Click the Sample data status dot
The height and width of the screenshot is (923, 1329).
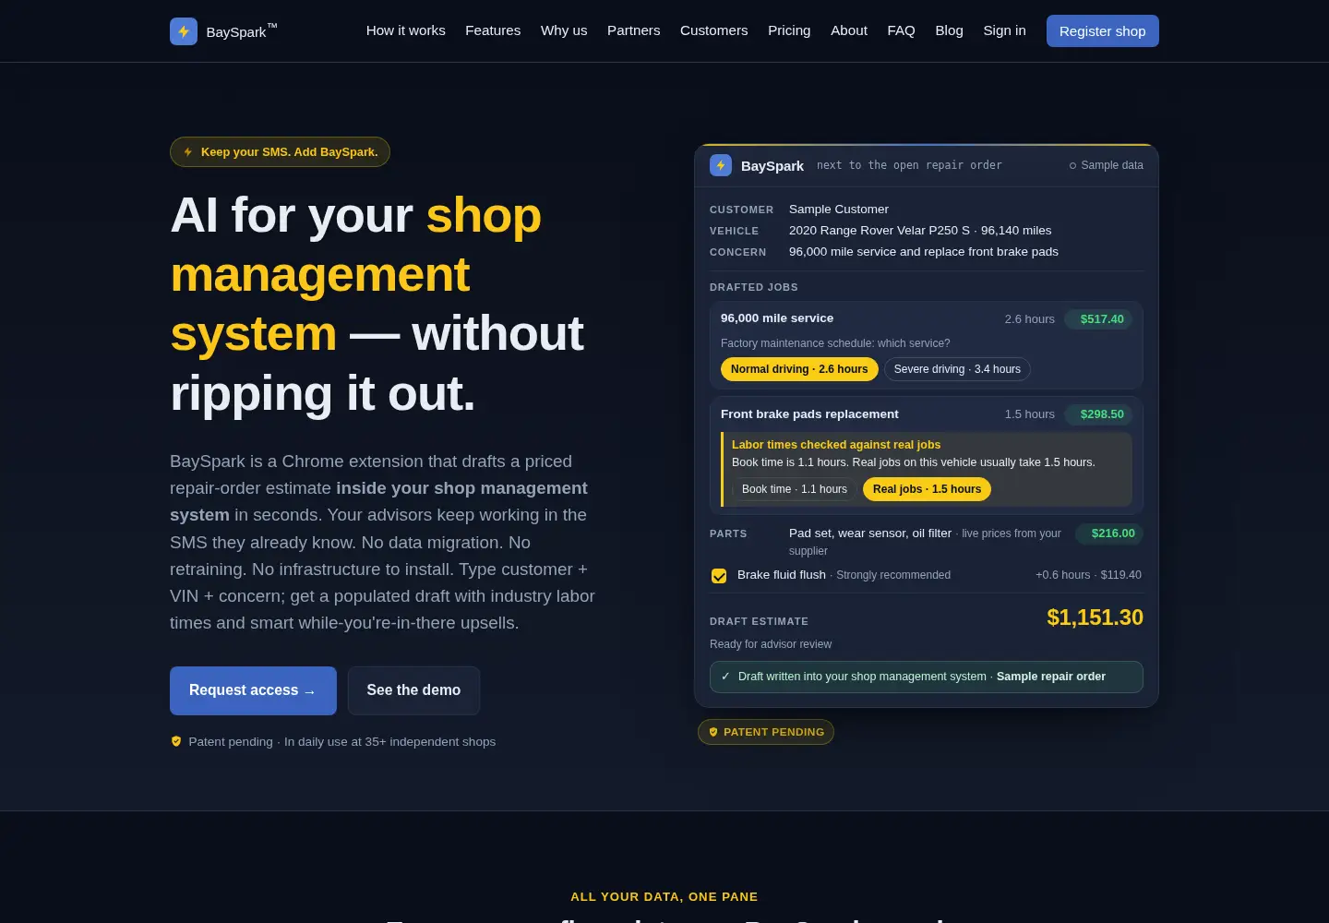click(x=1072, y=166)
